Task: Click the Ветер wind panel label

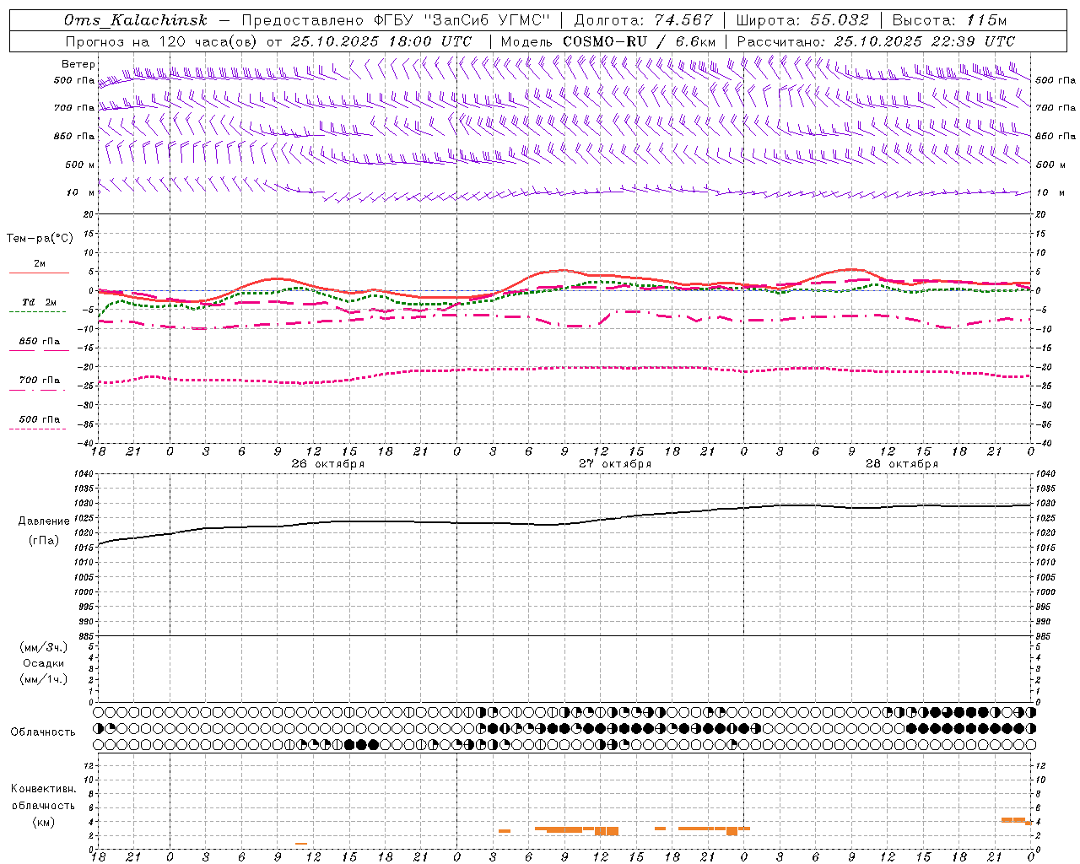Action: [78, 64]
